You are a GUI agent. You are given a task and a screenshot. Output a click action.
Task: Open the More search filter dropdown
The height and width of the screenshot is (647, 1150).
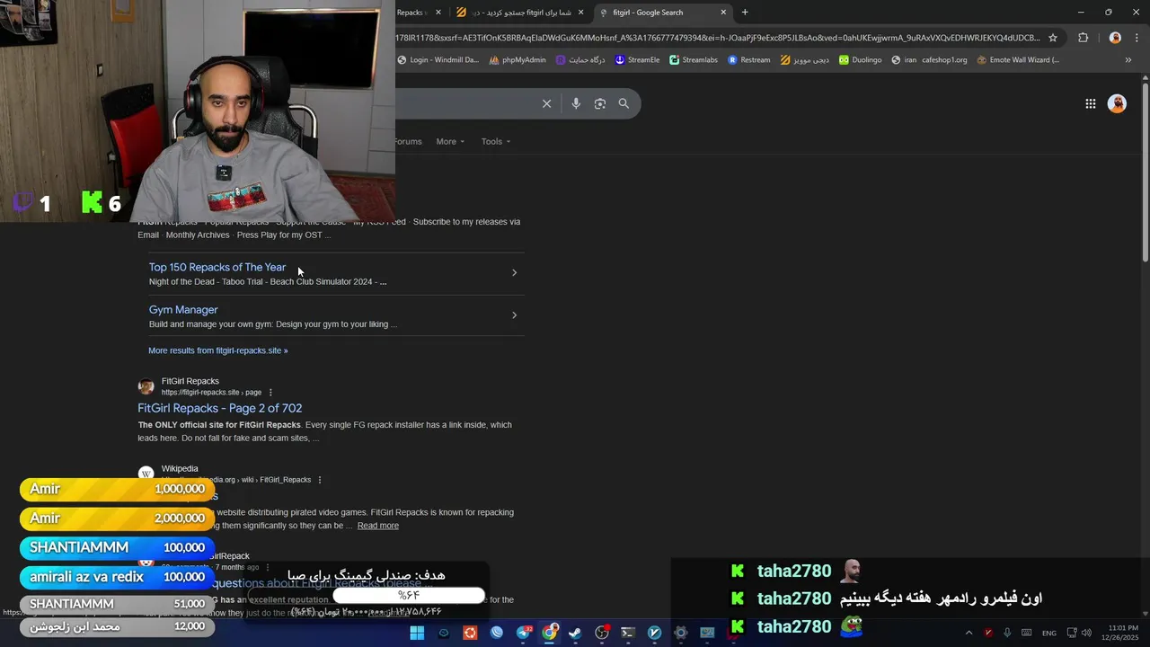(450, 141)
